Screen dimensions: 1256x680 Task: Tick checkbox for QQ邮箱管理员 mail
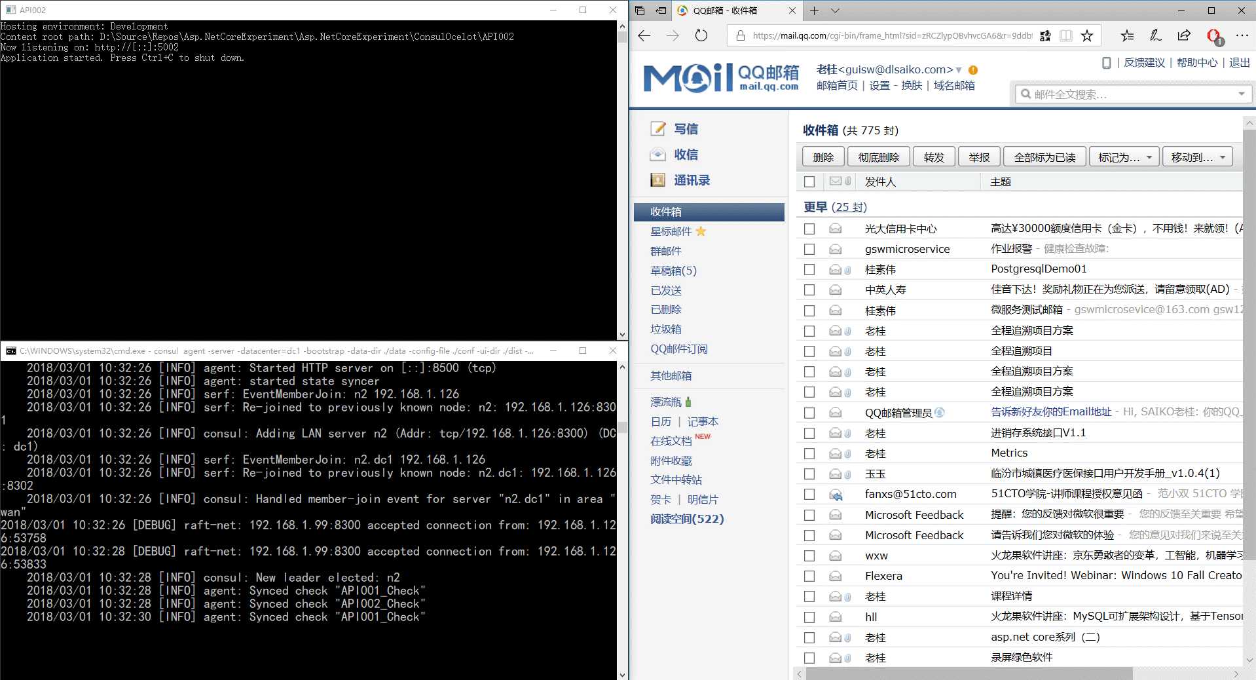click(x=809, y=413)
